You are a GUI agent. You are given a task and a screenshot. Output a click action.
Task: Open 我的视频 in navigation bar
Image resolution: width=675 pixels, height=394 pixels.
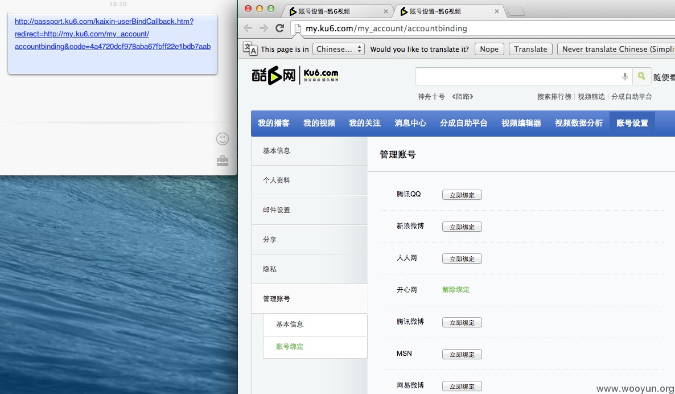pyautogui.click(x=319, y=123)
